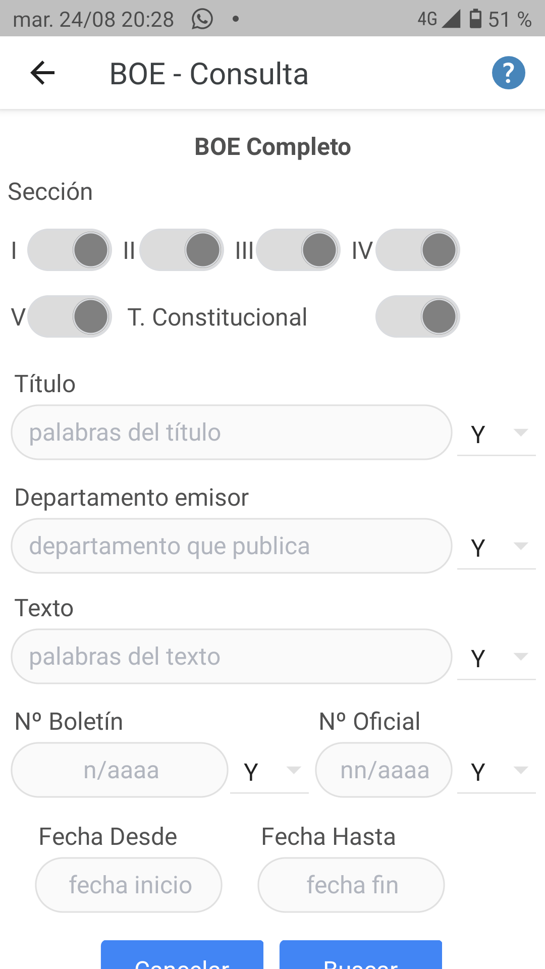
Task: Expand Departamento emisor operator dropdown
Action: point(497,547)
